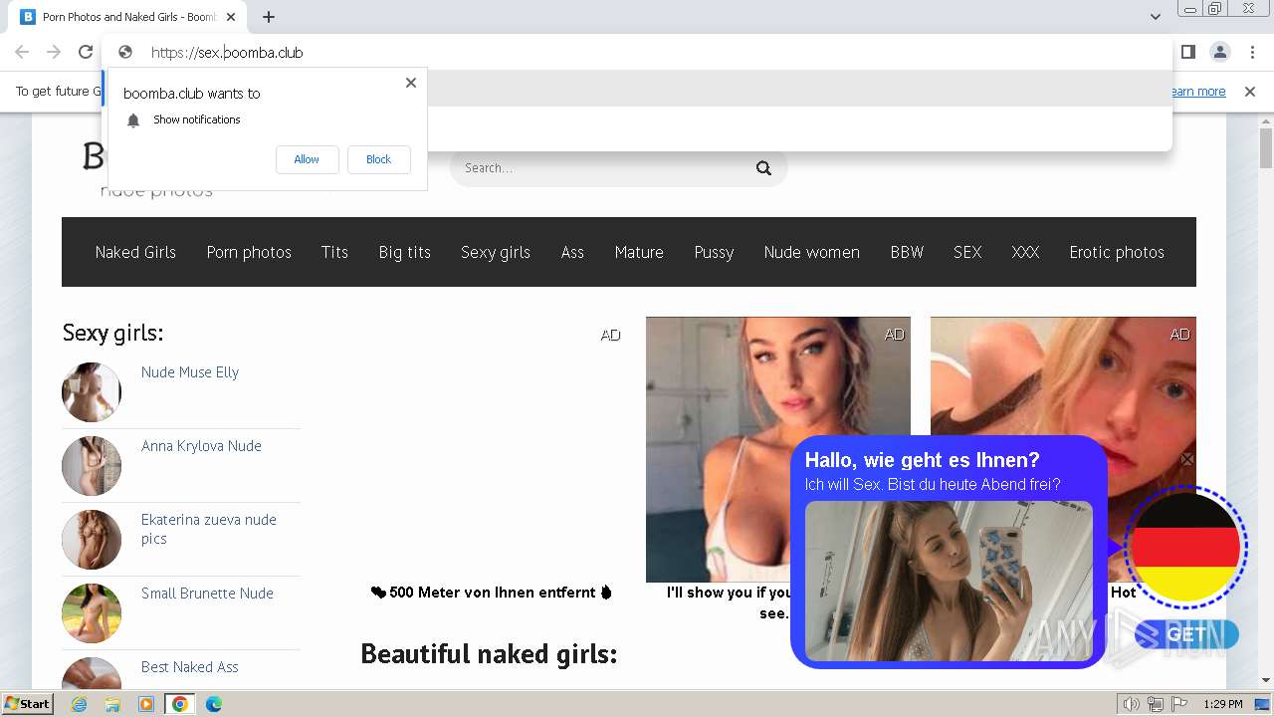Click the browser Forward arrow
Image resolution: width=1274 pixels, height=717 pixels.
coord(54,52)
